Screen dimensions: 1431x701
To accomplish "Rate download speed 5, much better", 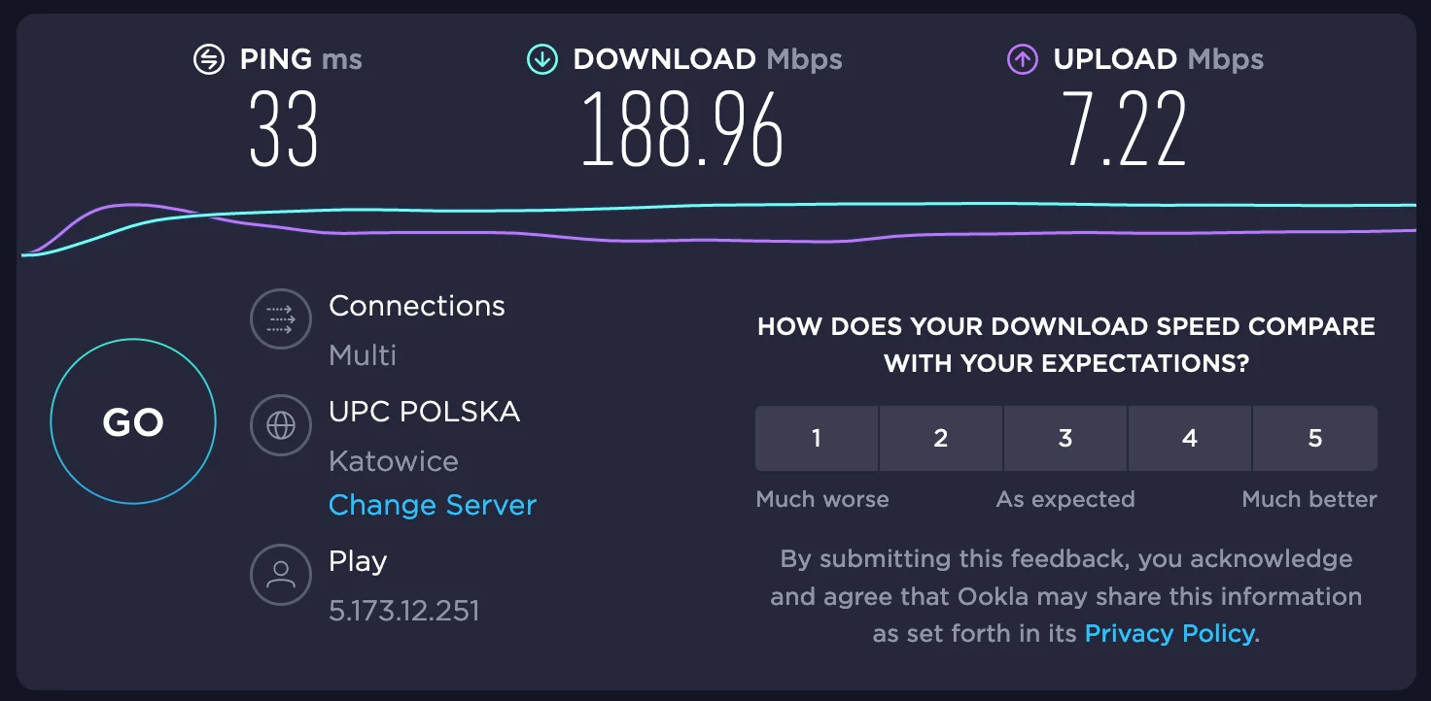I will [1314, 438].
